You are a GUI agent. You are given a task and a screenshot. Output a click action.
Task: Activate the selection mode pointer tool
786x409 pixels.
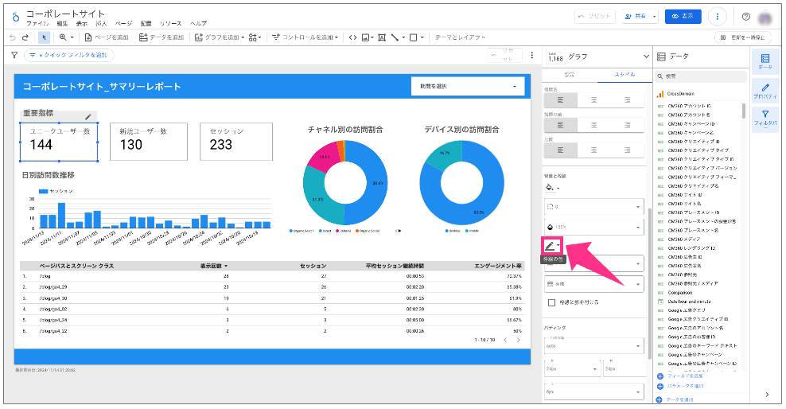click(44, 37)
